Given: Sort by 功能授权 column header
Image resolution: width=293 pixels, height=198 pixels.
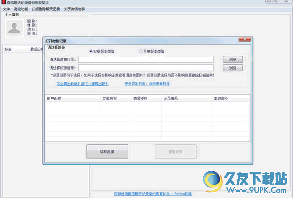Looking at the screenshot, I should click(x=116, y=99).
